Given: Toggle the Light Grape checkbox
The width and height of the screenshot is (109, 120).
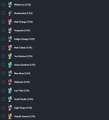Looking at the screenshot, I should tap(3, 108).
